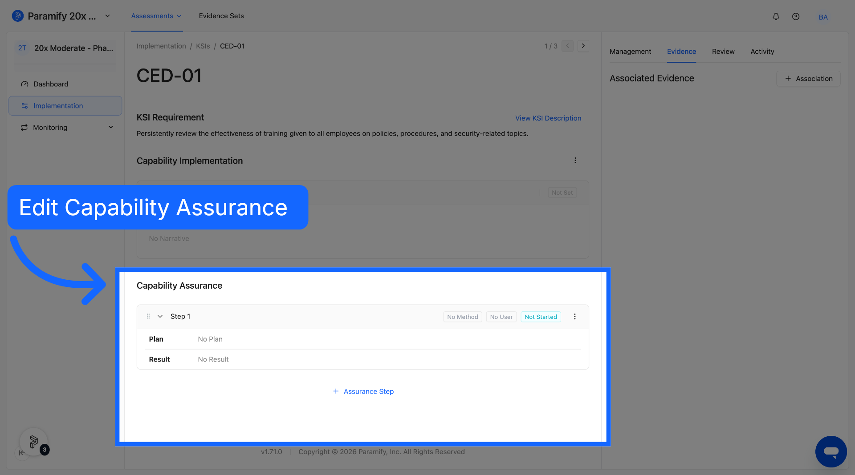Click the Monitoring cycle icon
This screenshot has height=475, width=855.
click(24, 128)
